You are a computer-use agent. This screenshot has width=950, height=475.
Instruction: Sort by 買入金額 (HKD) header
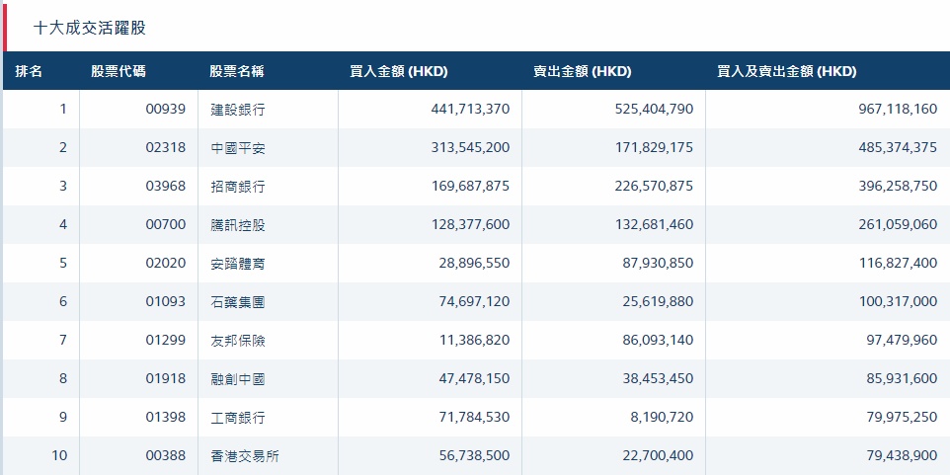pyautogui.click(x=399, y=72)
